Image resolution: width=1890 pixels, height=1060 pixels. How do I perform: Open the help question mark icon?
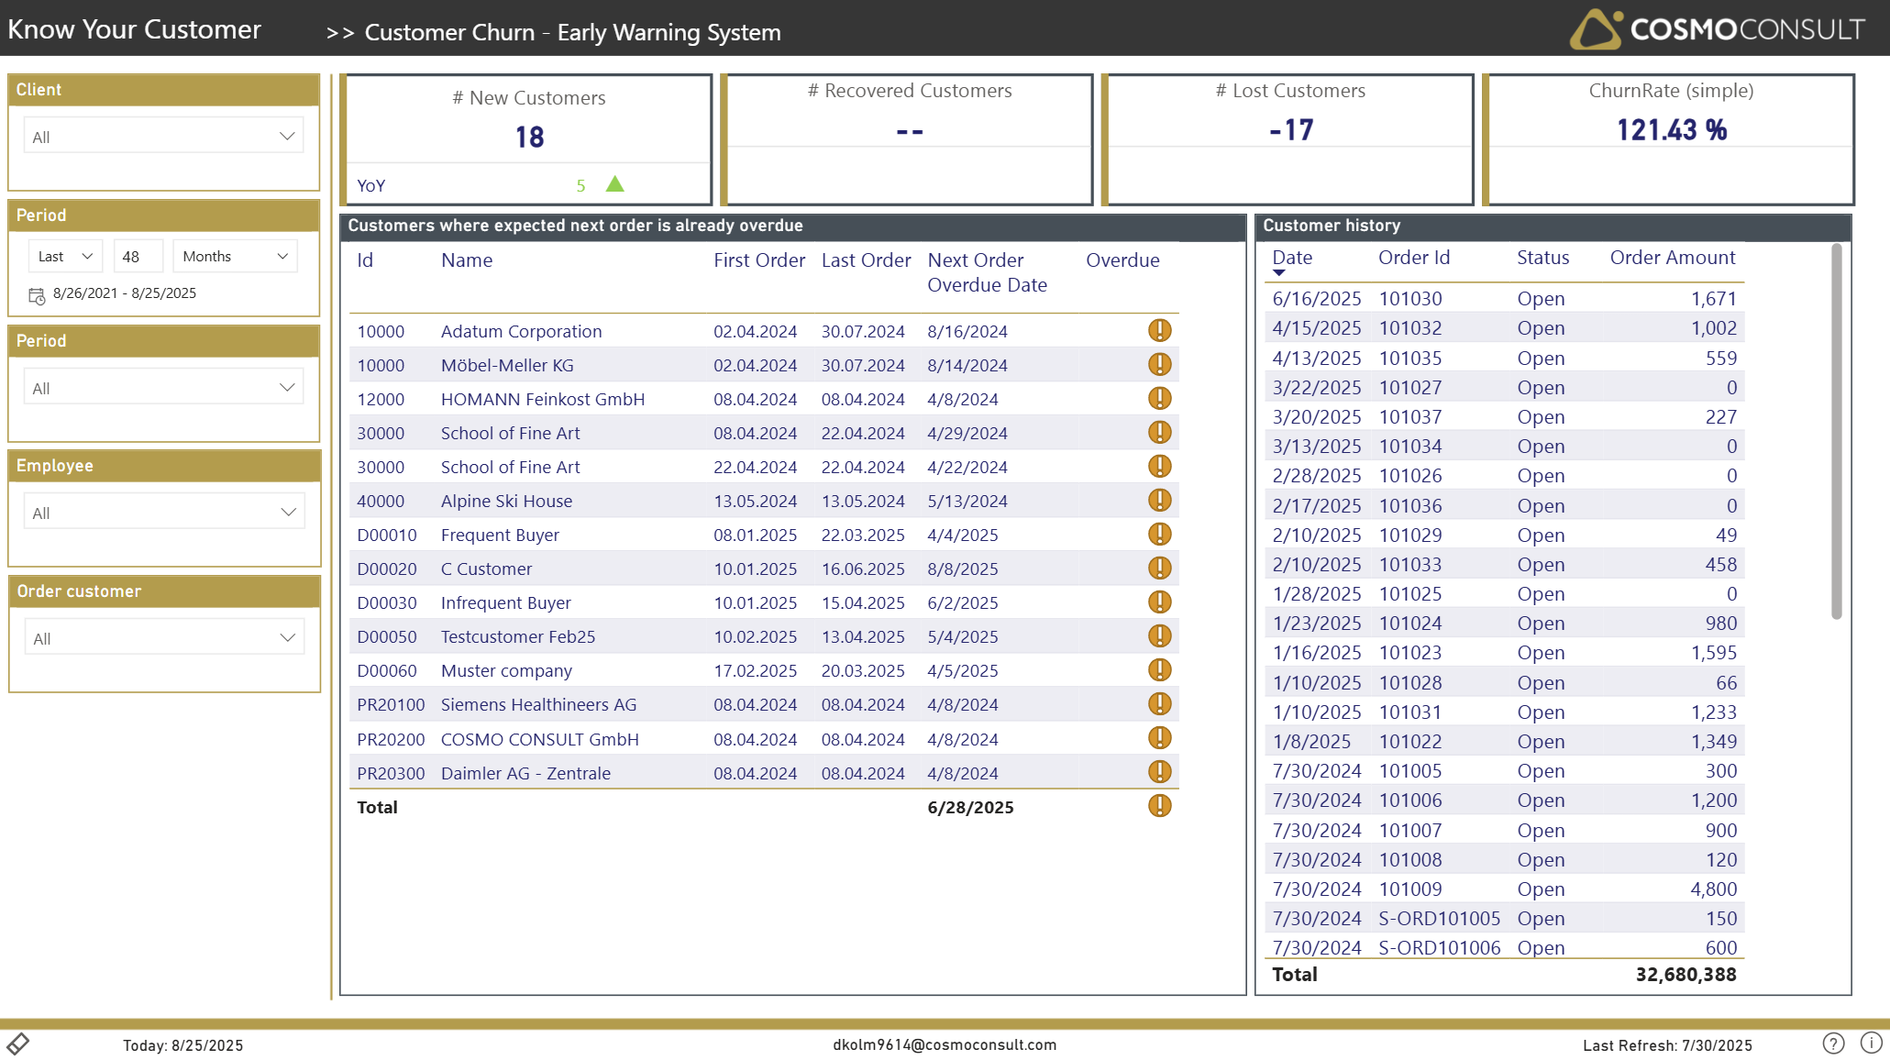1833,1043
